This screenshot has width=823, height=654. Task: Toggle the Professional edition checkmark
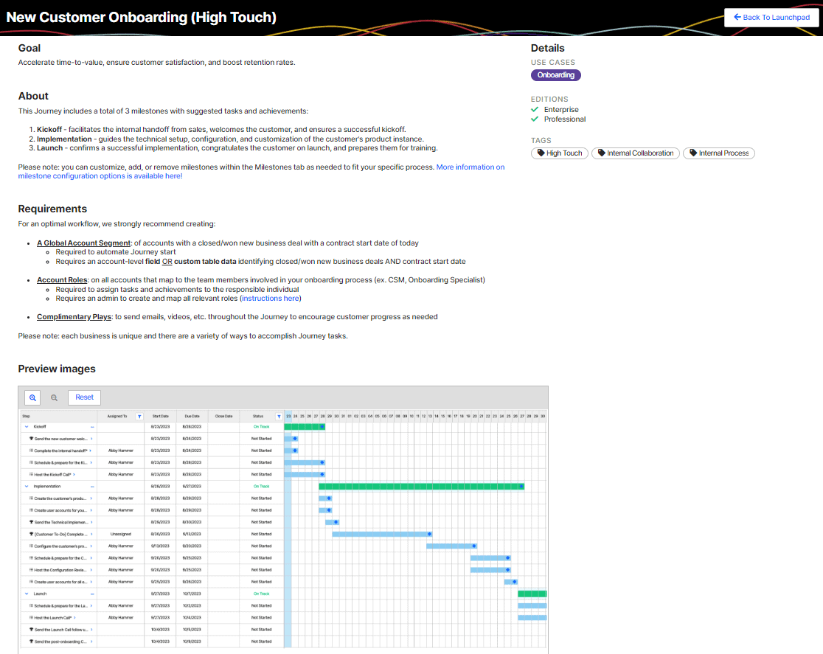click(x=535, y=119)
